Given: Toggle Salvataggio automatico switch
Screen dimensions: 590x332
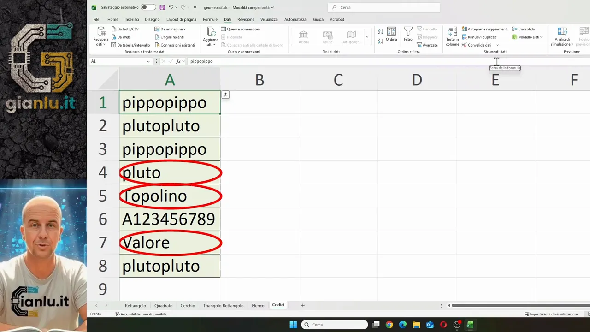Looking at the screenshot, I should pyautogui.click(x=148, y=7).
